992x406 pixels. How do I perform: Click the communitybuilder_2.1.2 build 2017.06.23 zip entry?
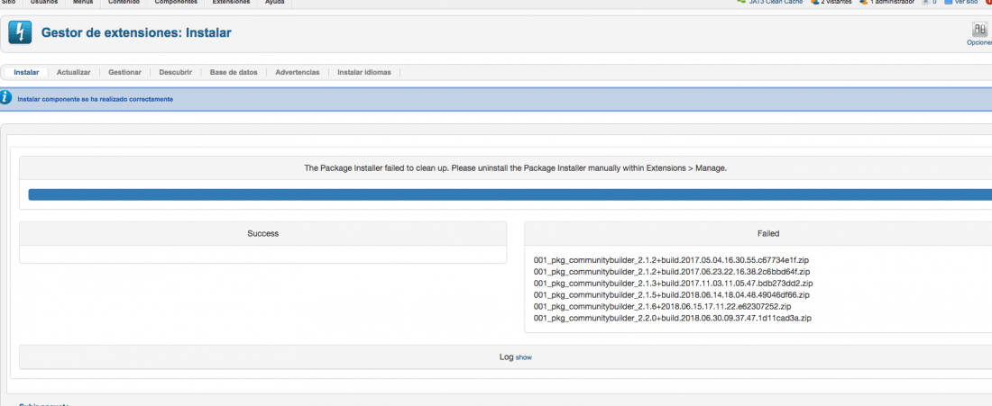tap(672, 272)
